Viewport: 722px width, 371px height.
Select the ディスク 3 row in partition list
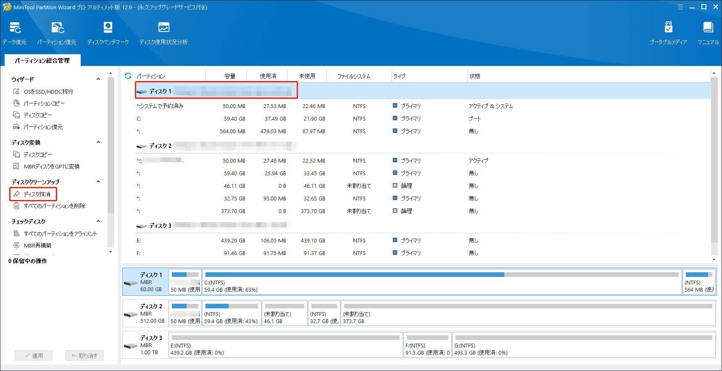pyautogui.click(x=422, y=226)
